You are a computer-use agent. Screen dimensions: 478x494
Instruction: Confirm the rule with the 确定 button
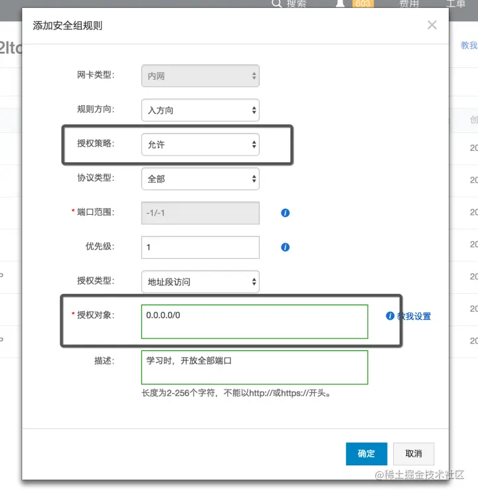366,453
